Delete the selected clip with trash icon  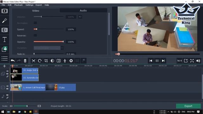coord(25,60)
